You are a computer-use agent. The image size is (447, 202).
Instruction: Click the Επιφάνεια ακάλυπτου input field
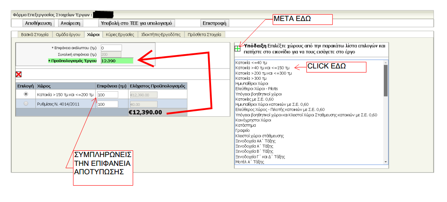tap(111, 48)
